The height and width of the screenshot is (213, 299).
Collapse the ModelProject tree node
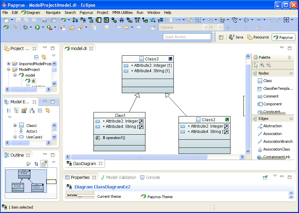(8, 70)
